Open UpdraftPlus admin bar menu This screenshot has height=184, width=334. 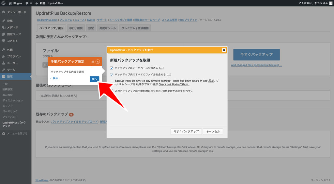(55, 3)
